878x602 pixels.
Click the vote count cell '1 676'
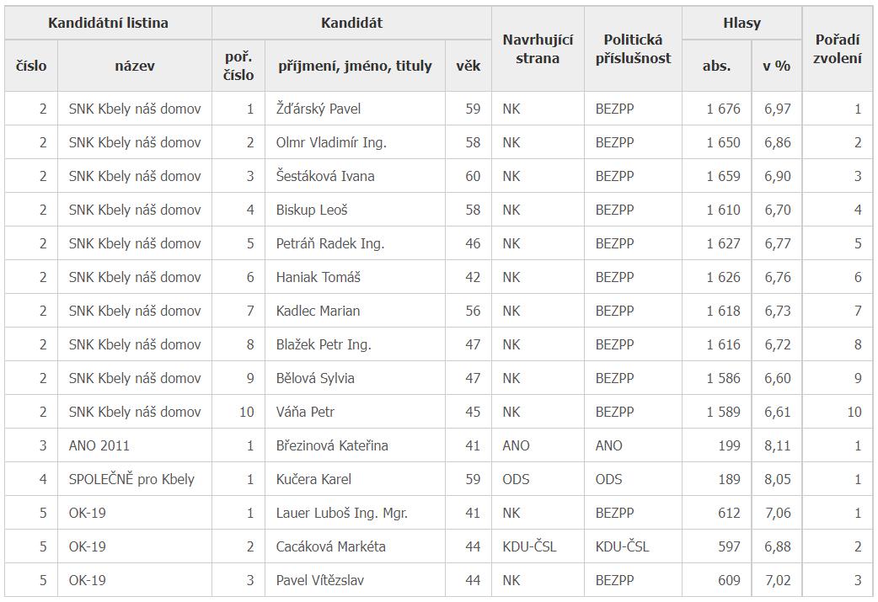(723, 109)
